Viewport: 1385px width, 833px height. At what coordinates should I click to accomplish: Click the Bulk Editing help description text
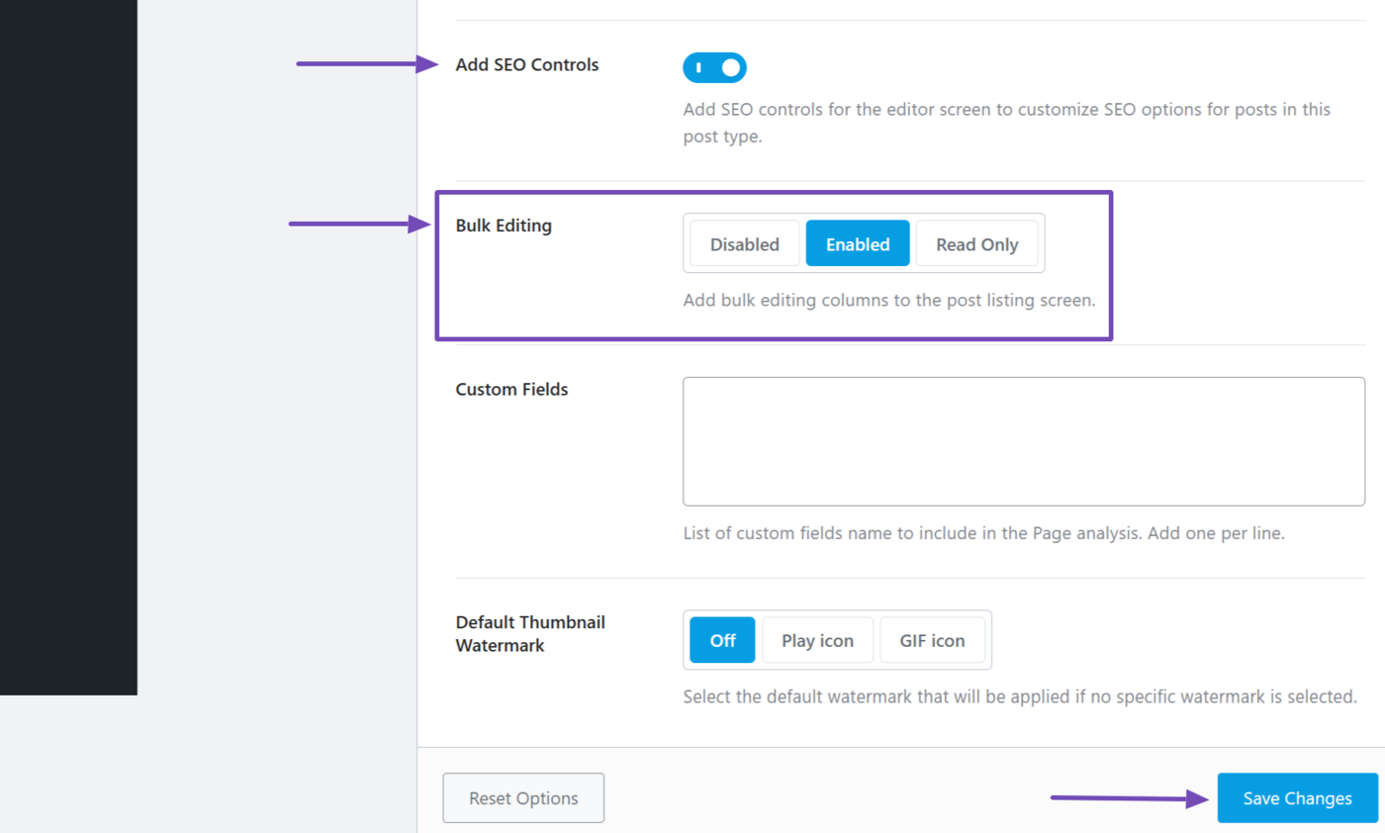890,300
